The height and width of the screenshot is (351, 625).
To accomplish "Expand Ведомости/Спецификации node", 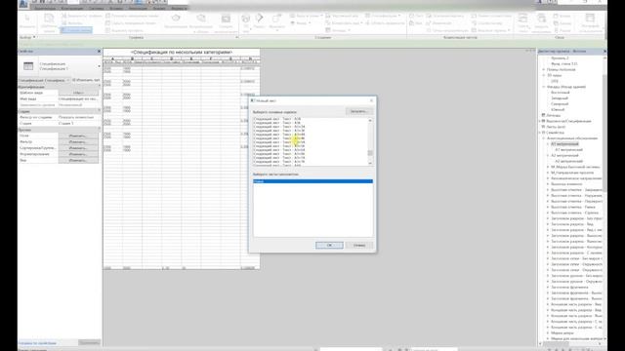I will pos(540,121).
